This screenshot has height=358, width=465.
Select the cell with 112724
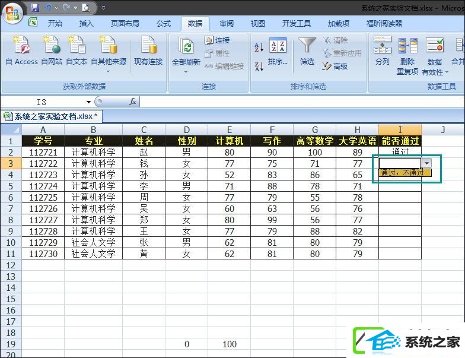coord(43,186)
